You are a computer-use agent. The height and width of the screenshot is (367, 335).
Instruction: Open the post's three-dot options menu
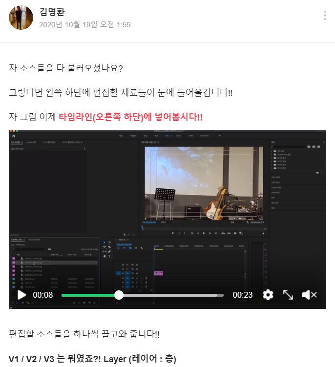(x=325, y=16)
